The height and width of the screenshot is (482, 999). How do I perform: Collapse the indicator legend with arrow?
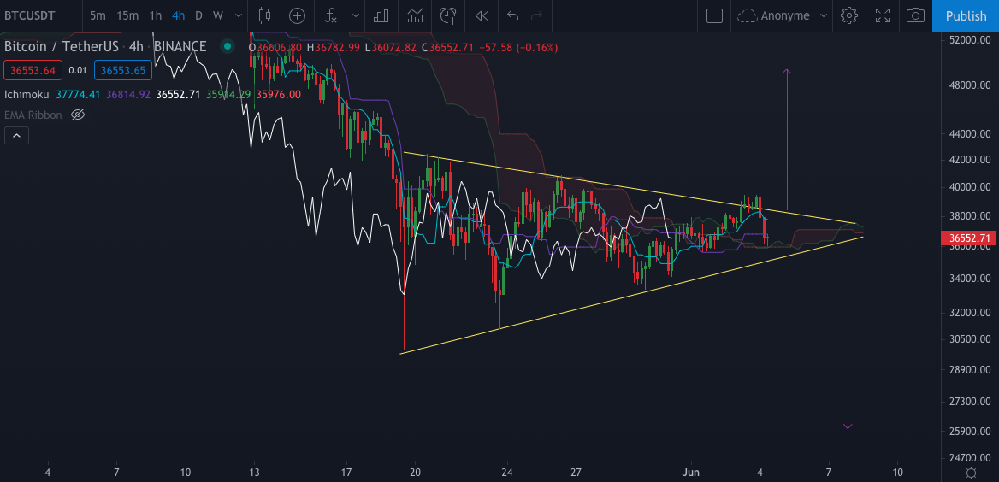pyautogui.click(x=16, y=135)
